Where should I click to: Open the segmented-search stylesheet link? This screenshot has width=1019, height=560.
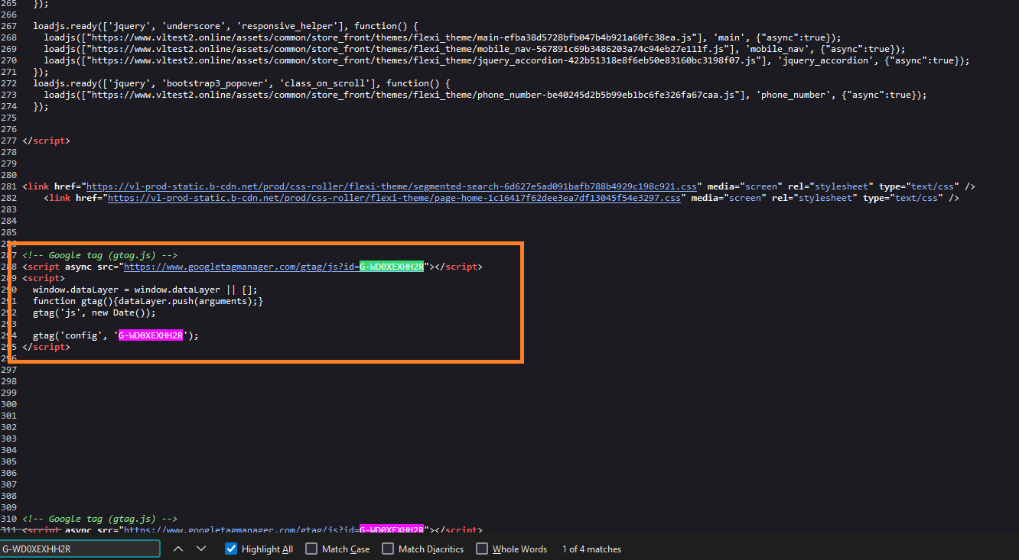(x=392, y=186)
